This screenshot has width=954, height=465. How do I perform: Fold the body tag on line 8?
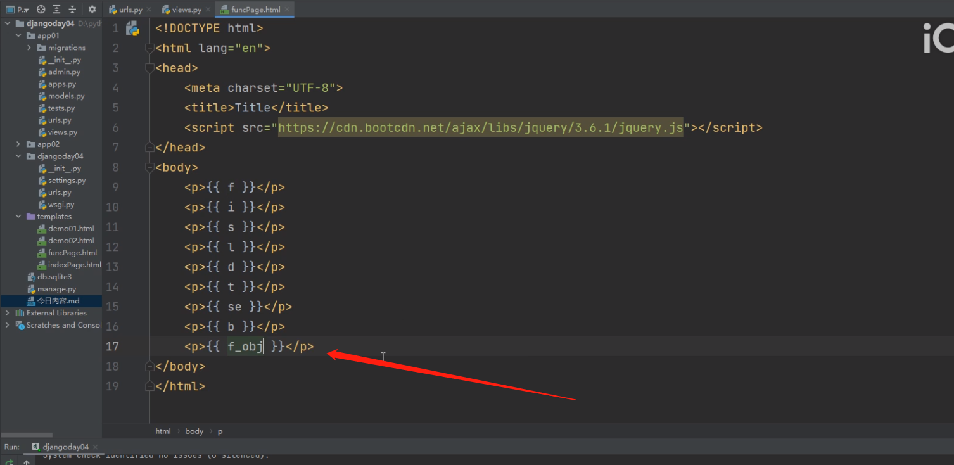coord(149,167)
